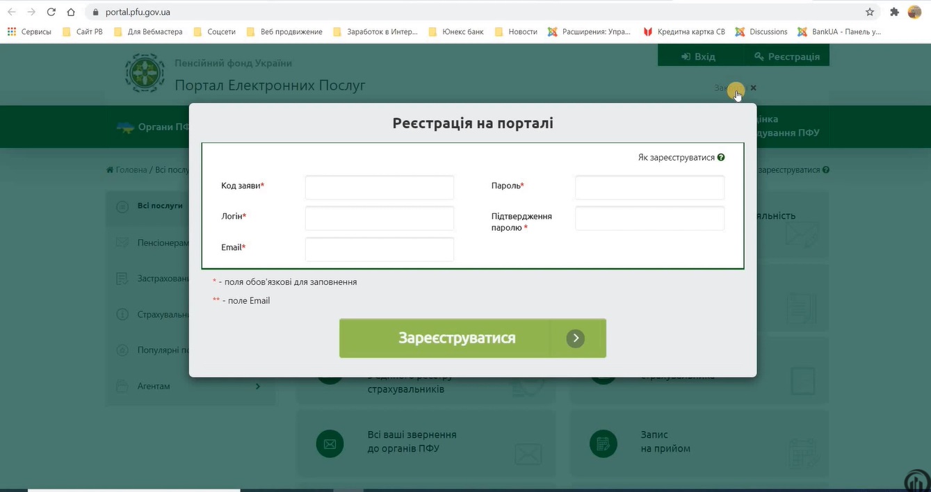
Task: Reload the page with the refresh icon
Action: 49,12
